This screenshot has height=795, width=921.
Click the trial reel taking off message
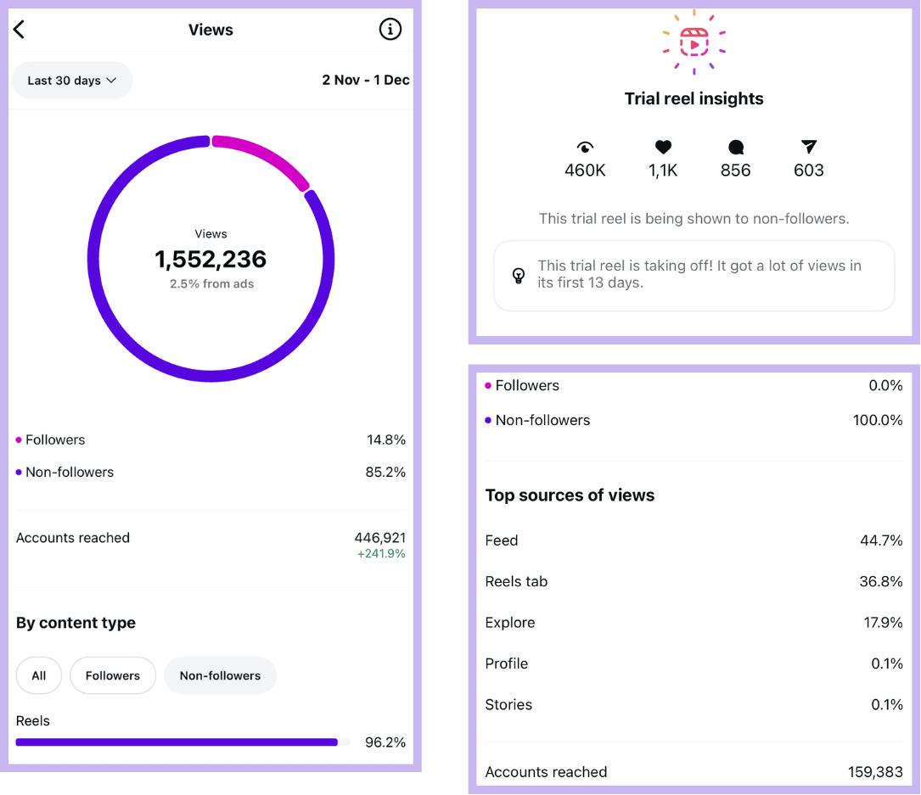[x=699, y=274]
